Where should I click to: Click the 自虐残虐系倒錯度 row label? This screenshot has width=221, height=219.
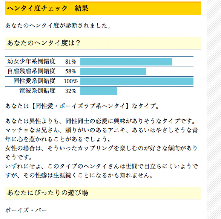click(x=31, y=71)
